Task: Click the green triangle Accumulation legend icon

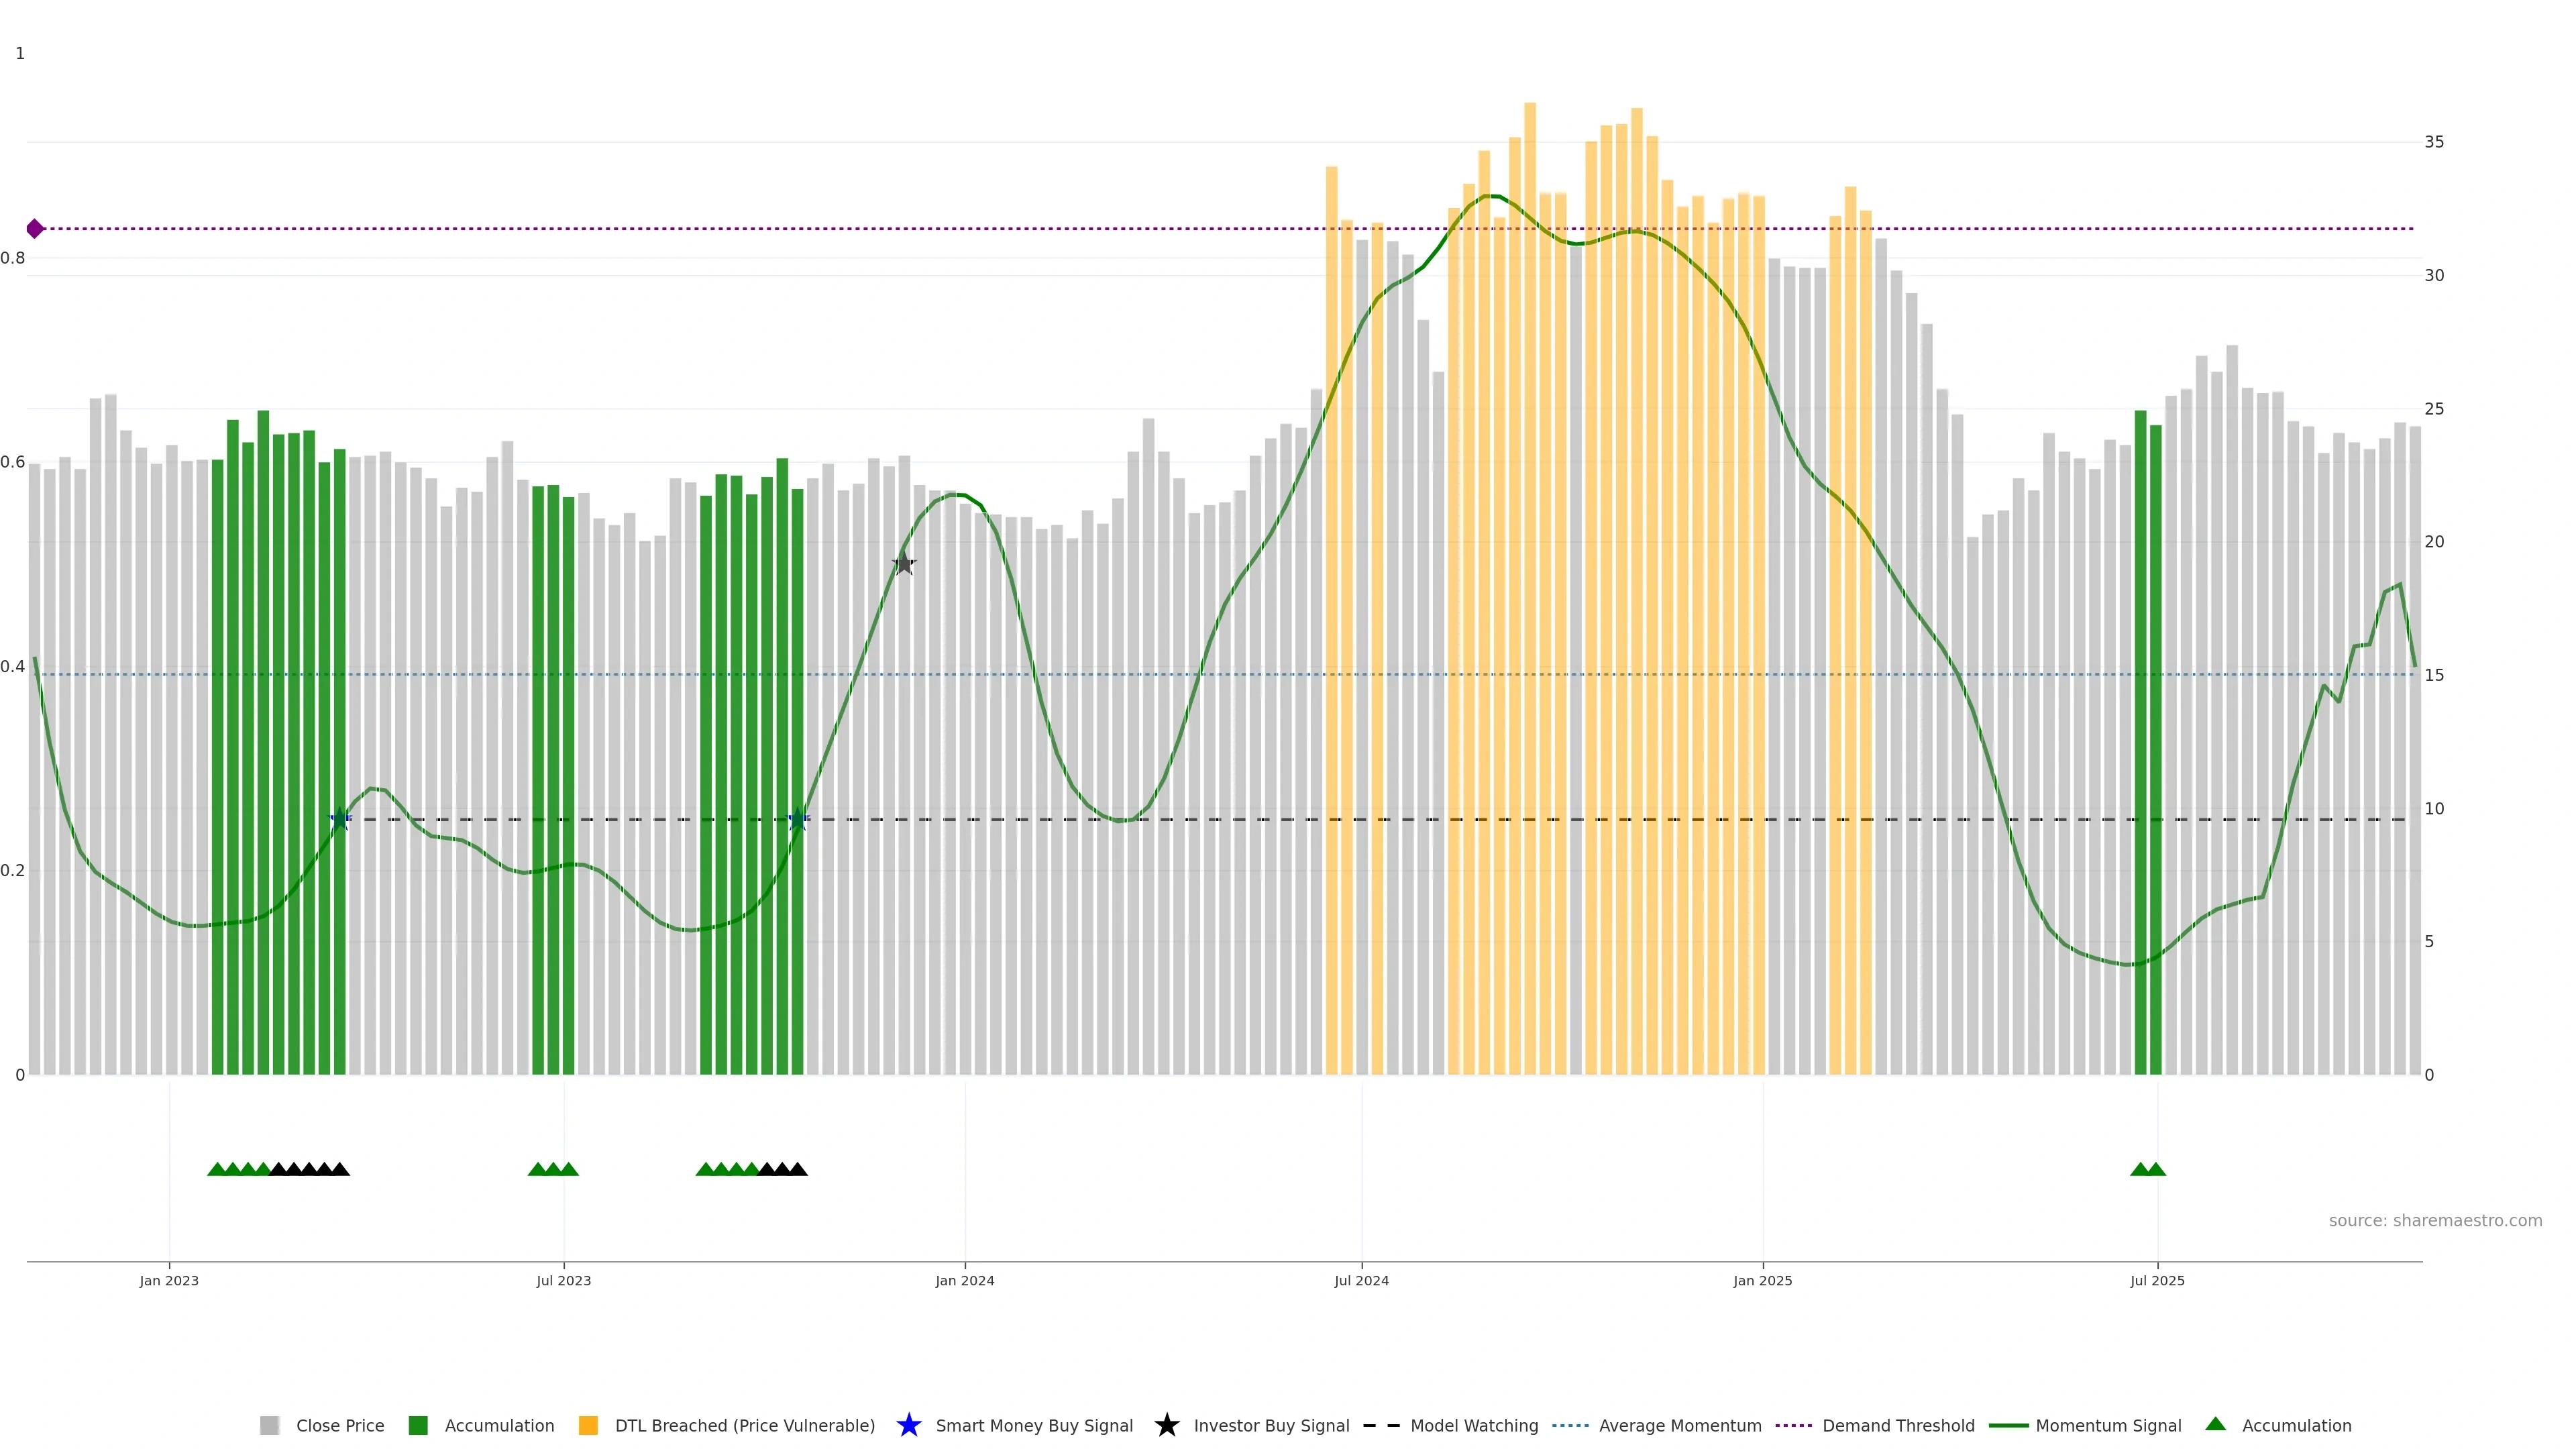Action: [x=2215, y=1424]
